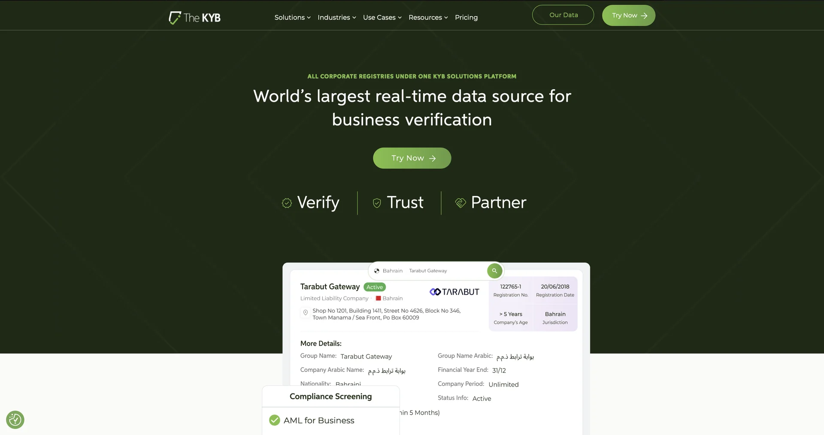Viewport: 824px width, 435px height.
Task: Click the Partner handshake icon
Action: pos(460,203)
